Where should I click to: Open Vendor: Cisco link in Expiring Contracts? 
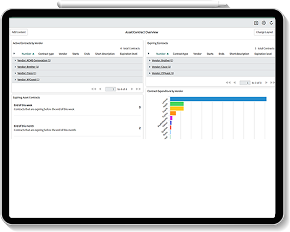161,67
